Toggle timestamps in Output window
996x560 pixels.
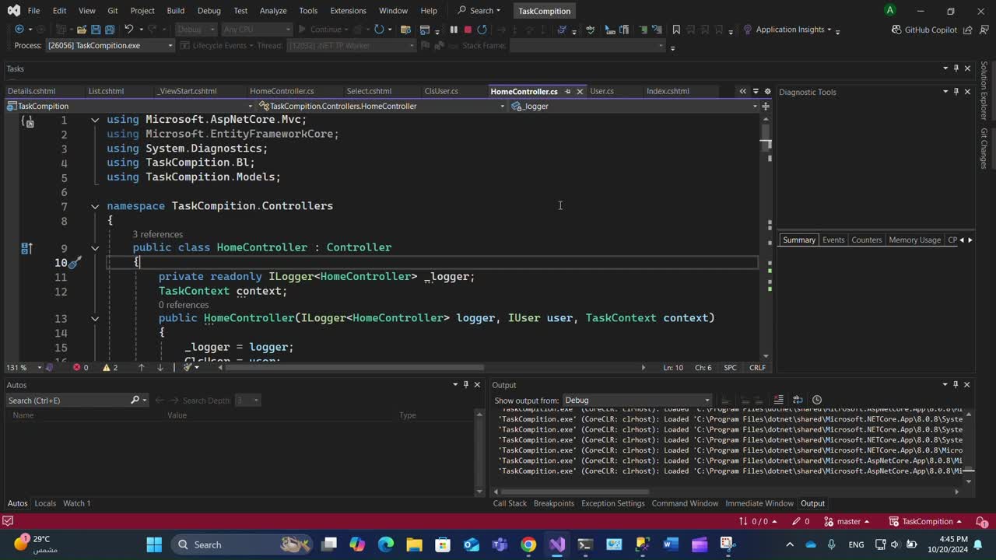(816, 400)
